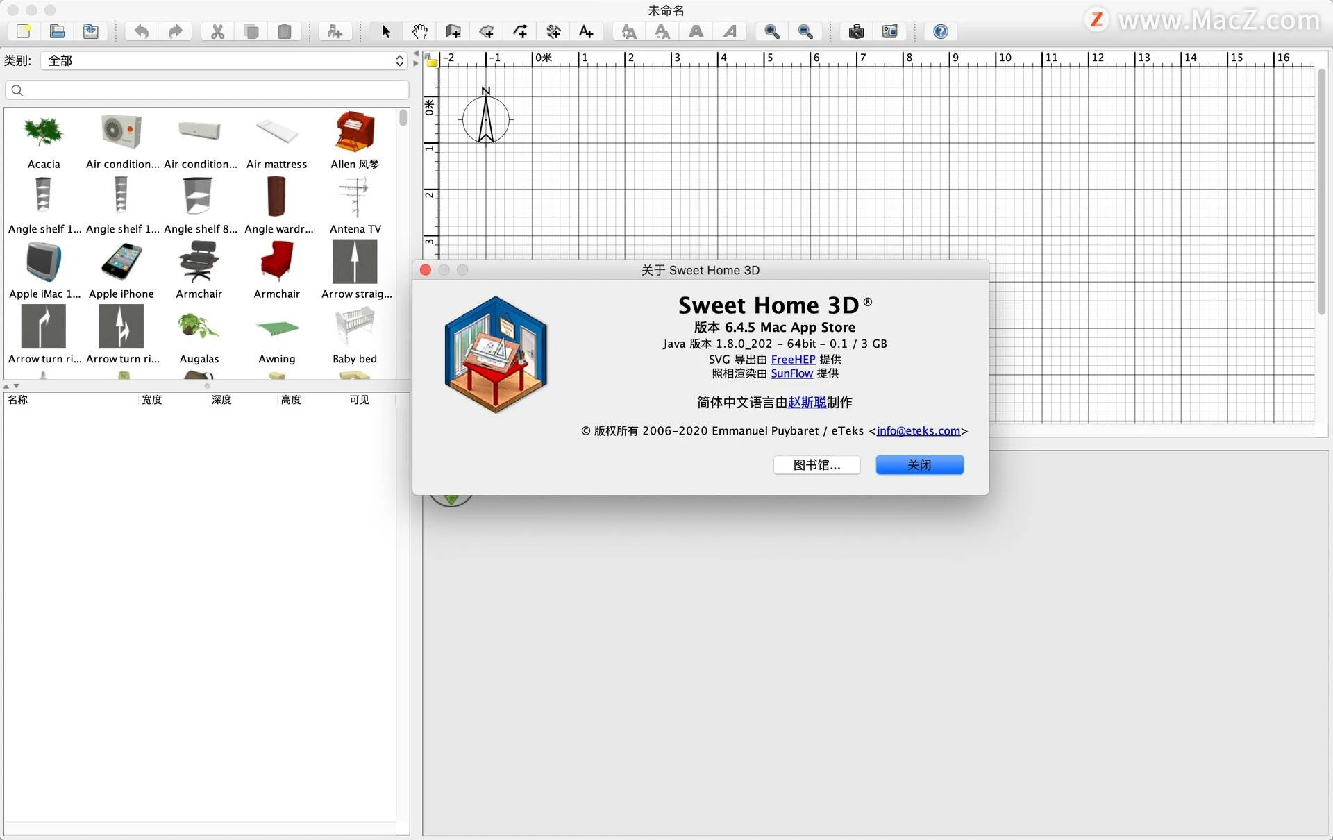Open the 类别 category dropdown

tap(224, 60)
